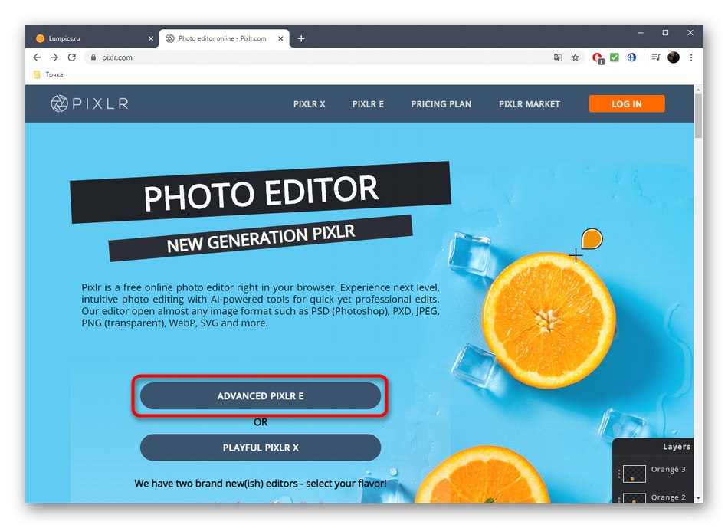
Task: Open PIXLR MARKET from the navigation bar
Action: [x=529, y=103]
